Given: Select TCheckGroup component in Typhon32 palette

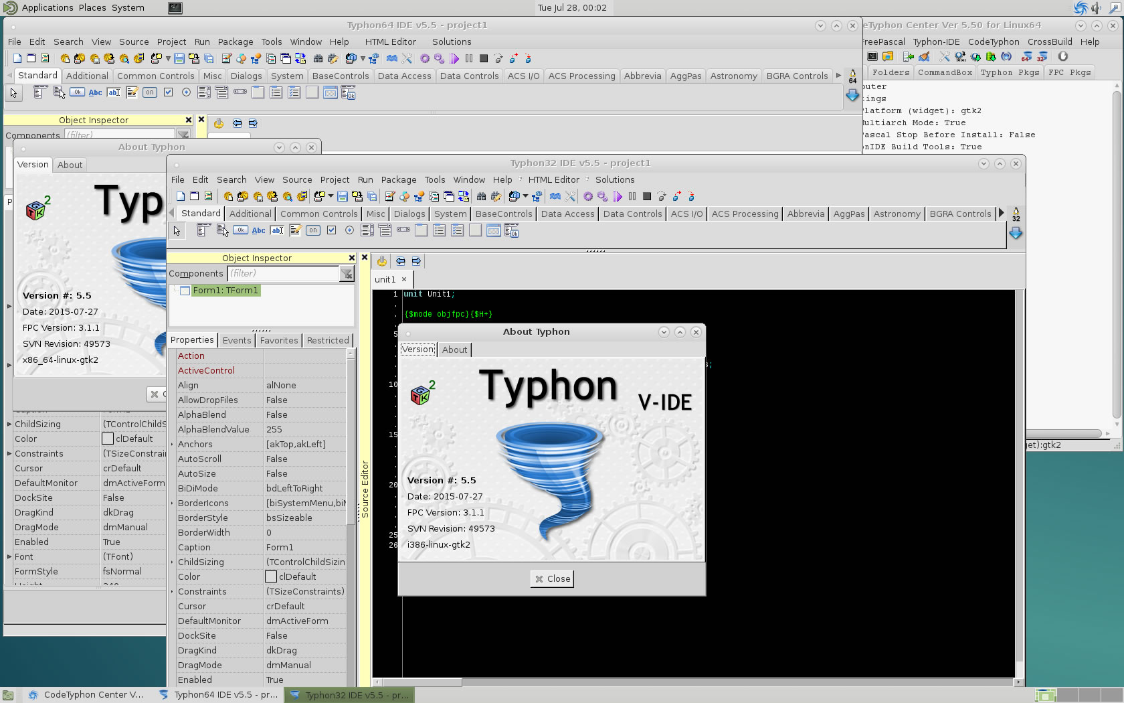Looking at the screenshot, I should tap(458, 230).
